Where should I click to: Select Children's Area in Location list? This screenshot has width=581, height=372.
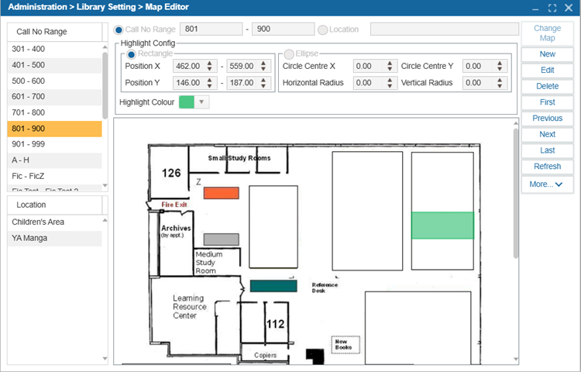(x=54, y=222)
